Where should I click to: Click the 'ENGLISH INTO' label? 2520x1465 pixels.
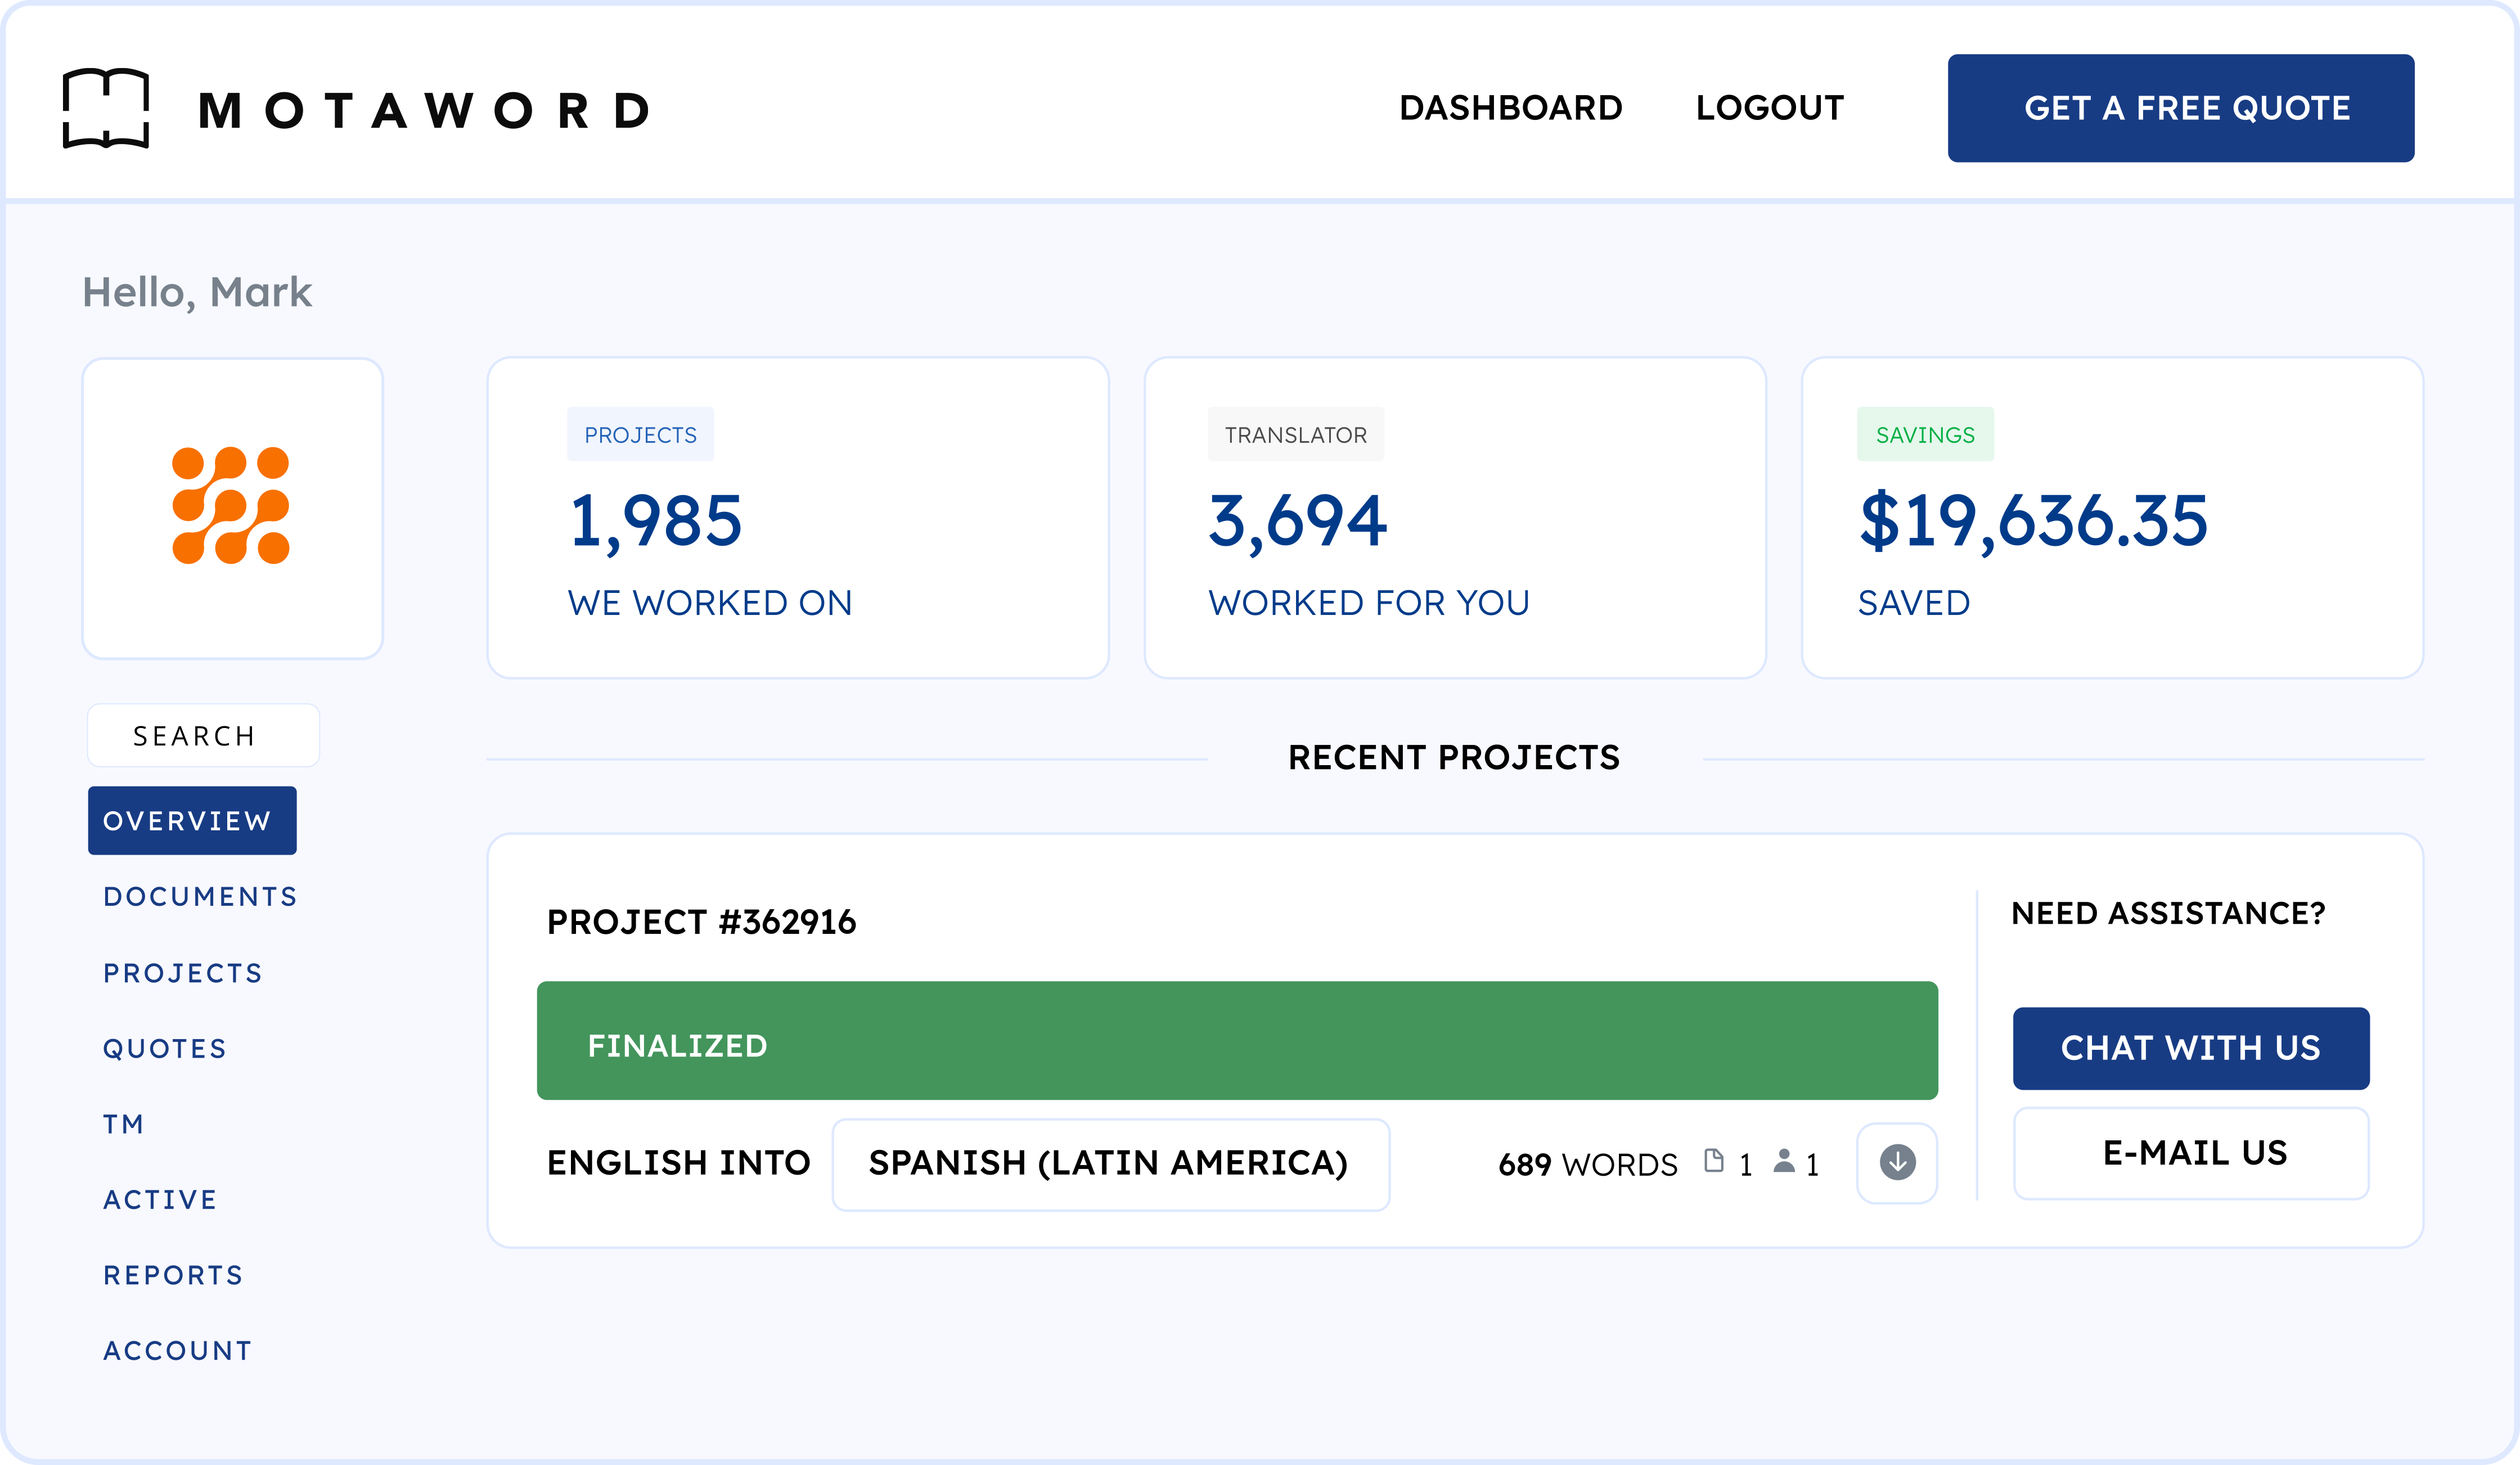point(678,1163)
